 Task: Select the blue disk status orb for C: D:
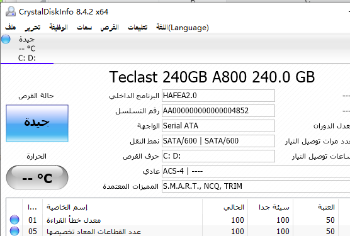point(6,39)
